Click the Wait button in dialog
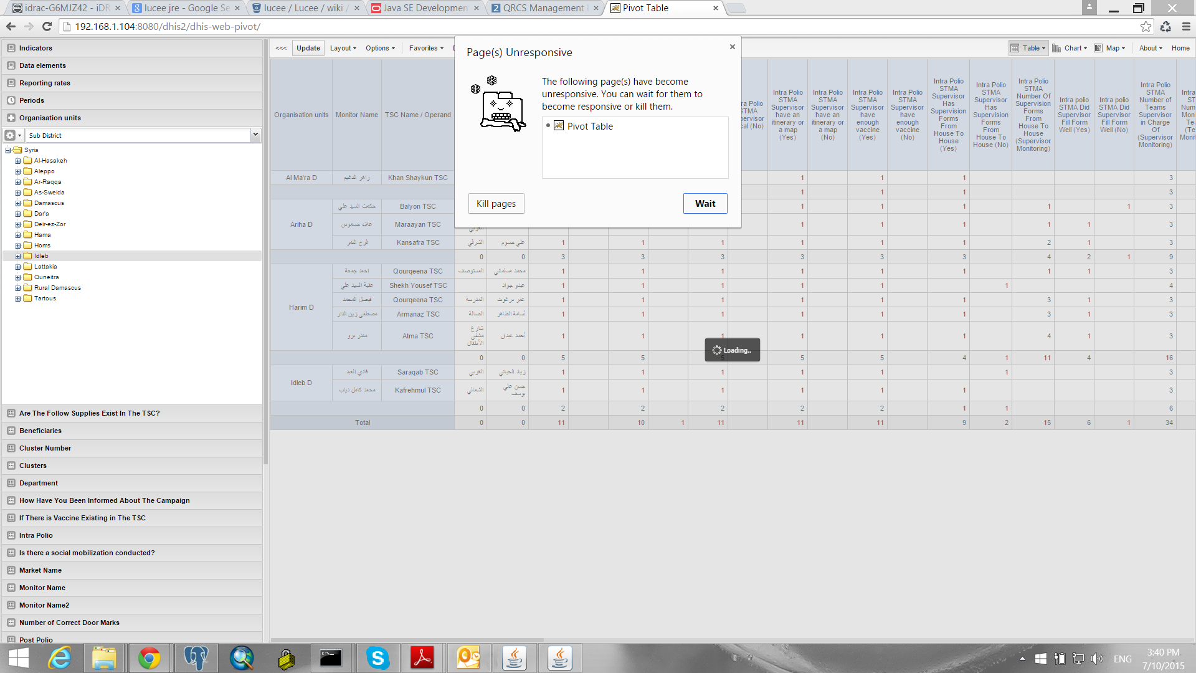Image resolution: width=1196 pixels, height=673 pixels. (705, 204)
